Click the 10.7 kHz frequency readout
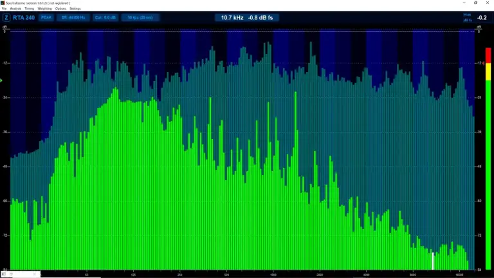Screen dimensions: 494x278 pos(232,17)
